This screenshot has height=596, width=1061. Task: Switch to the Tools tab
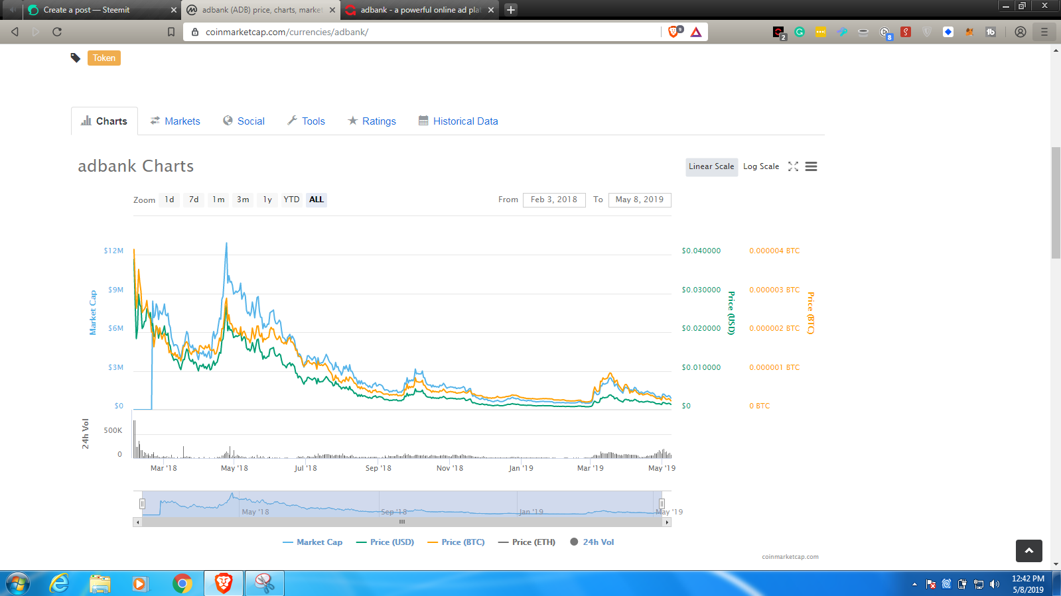pyautogui.click(x=306, y=121)
